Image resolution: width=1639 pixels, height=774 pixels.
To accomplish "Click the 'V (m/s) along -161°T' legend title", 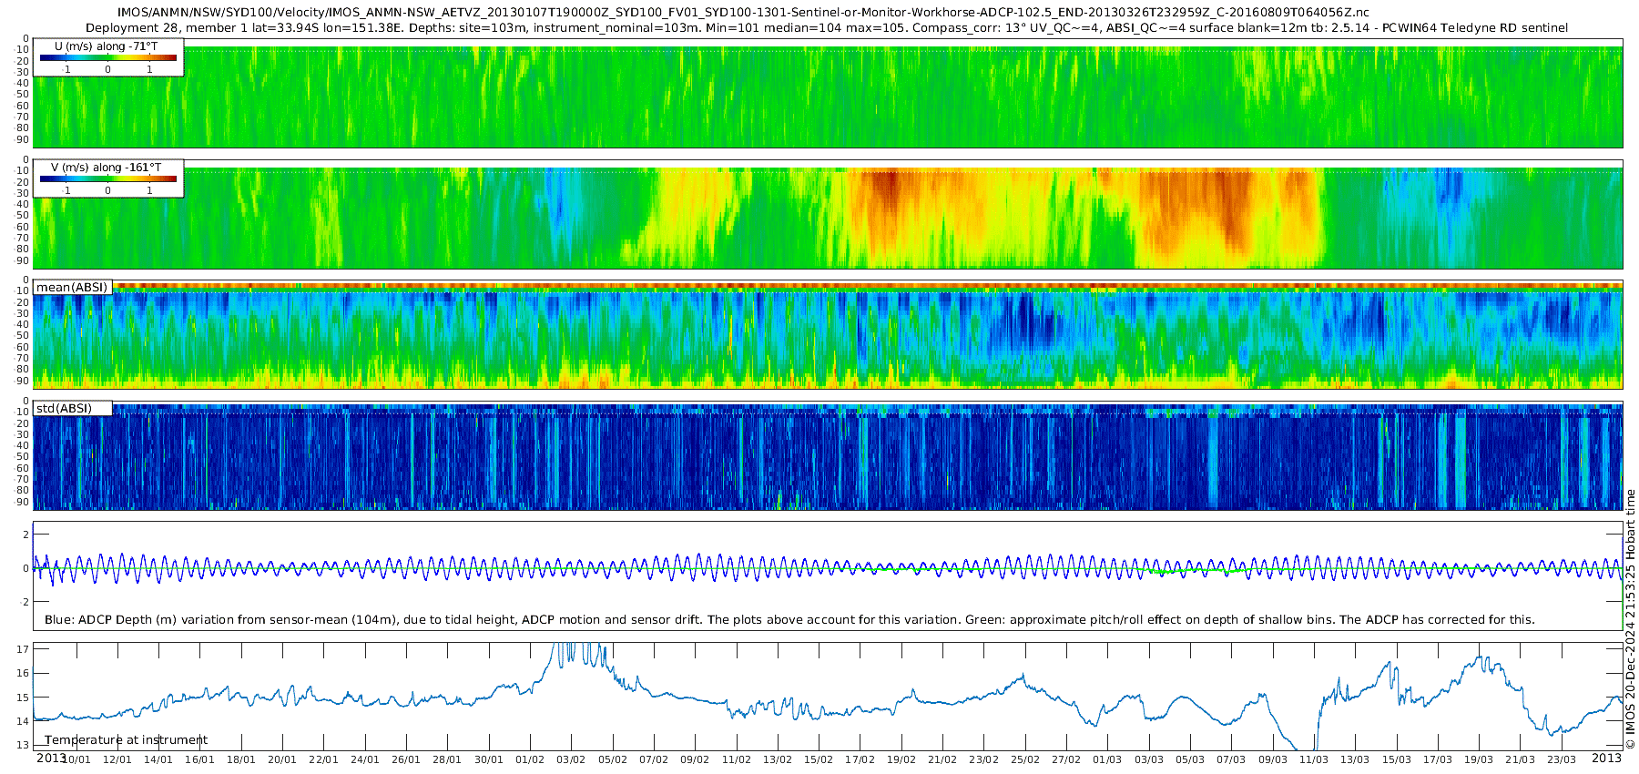I will click(107, 168).
